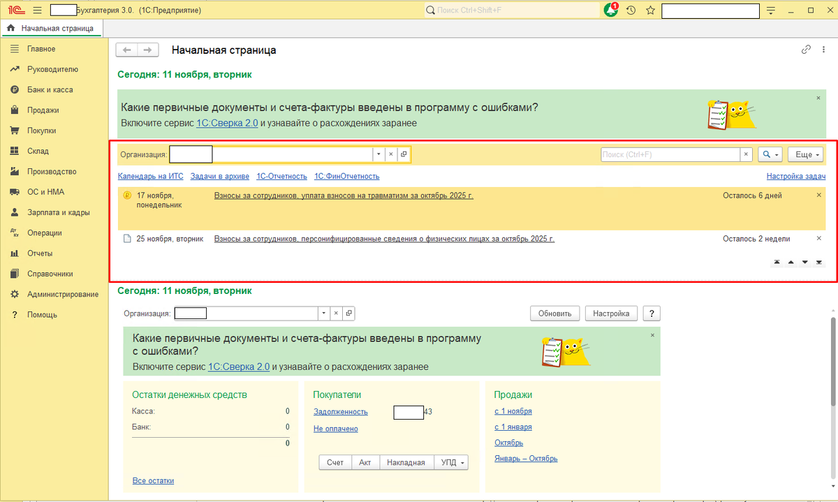Open Покупки section in sidebar
The width and height of the screenshot is (838, 502).
(x=42, y=131)
